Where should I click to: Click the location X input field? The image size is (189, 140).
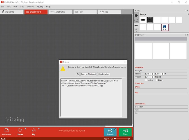point(148,74)
